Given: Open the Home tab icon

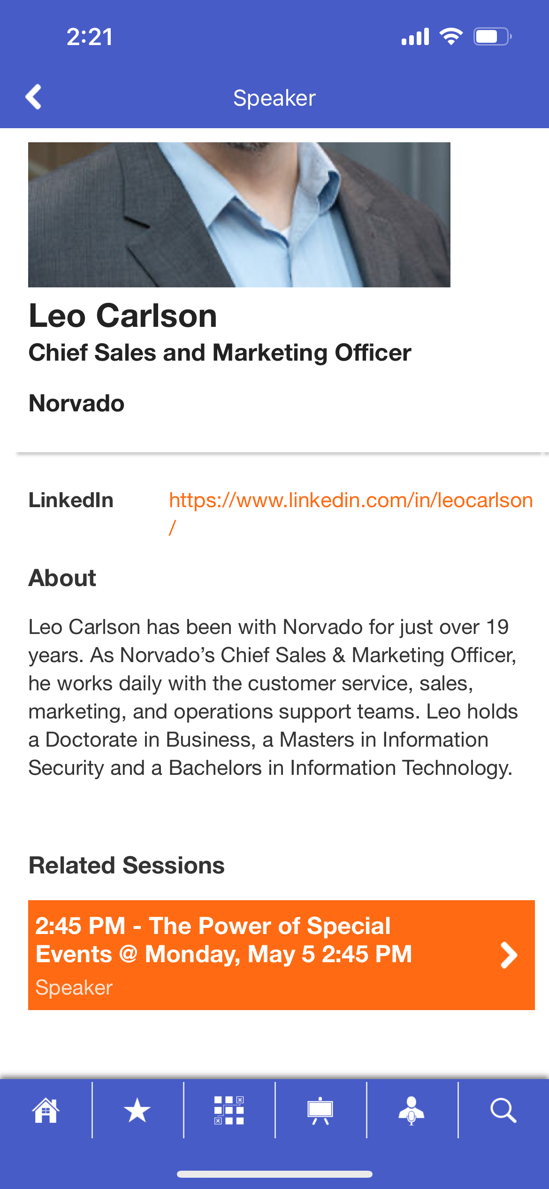Looking at the screenshot, I should tap(46, 1111).
